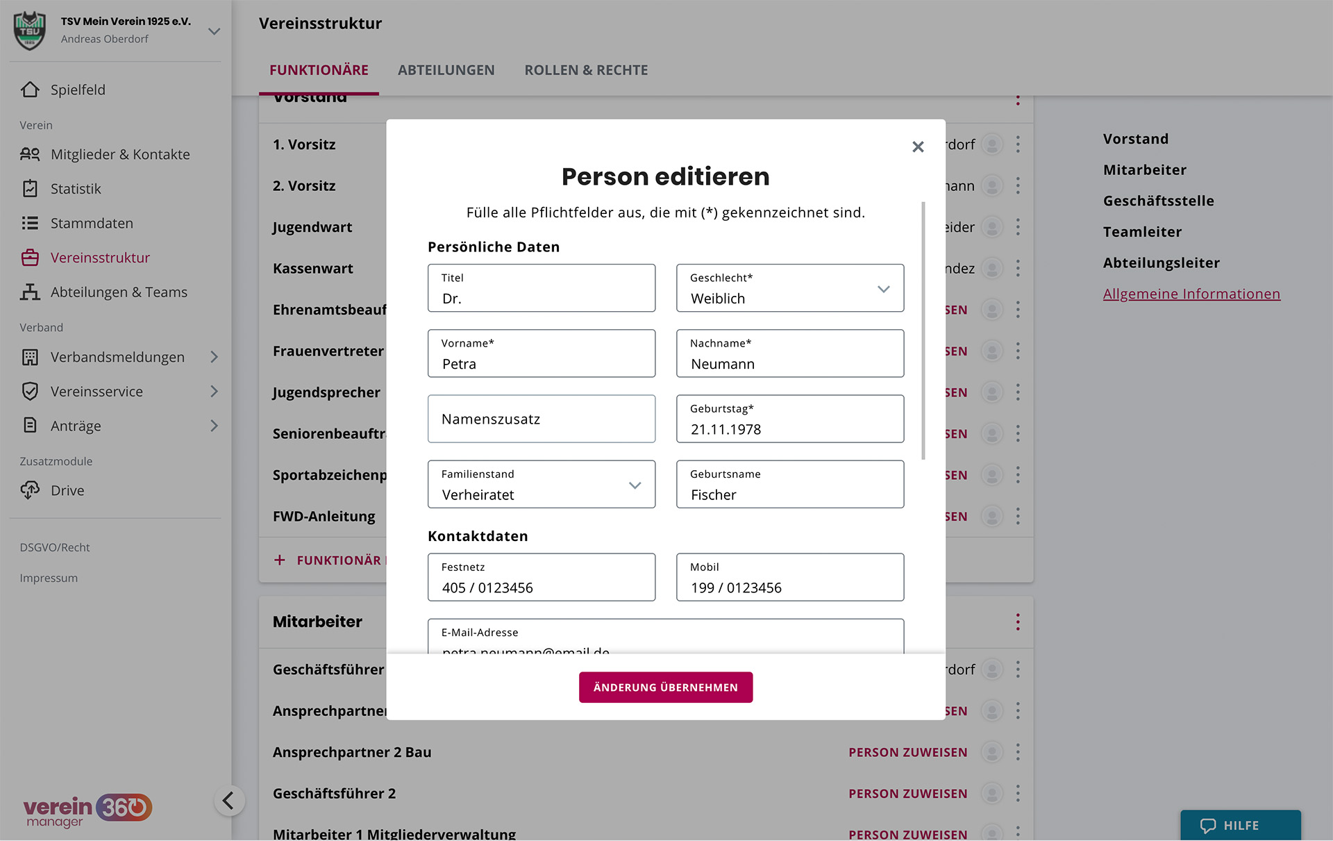
Task: Collapse the sidebar with arrow button
Action: pos(229,801)
